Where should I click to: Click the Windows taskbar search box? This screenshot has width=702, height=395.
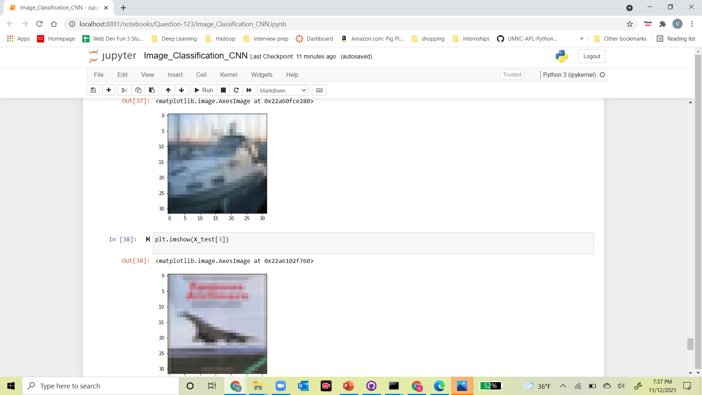[x=101, y=386]
